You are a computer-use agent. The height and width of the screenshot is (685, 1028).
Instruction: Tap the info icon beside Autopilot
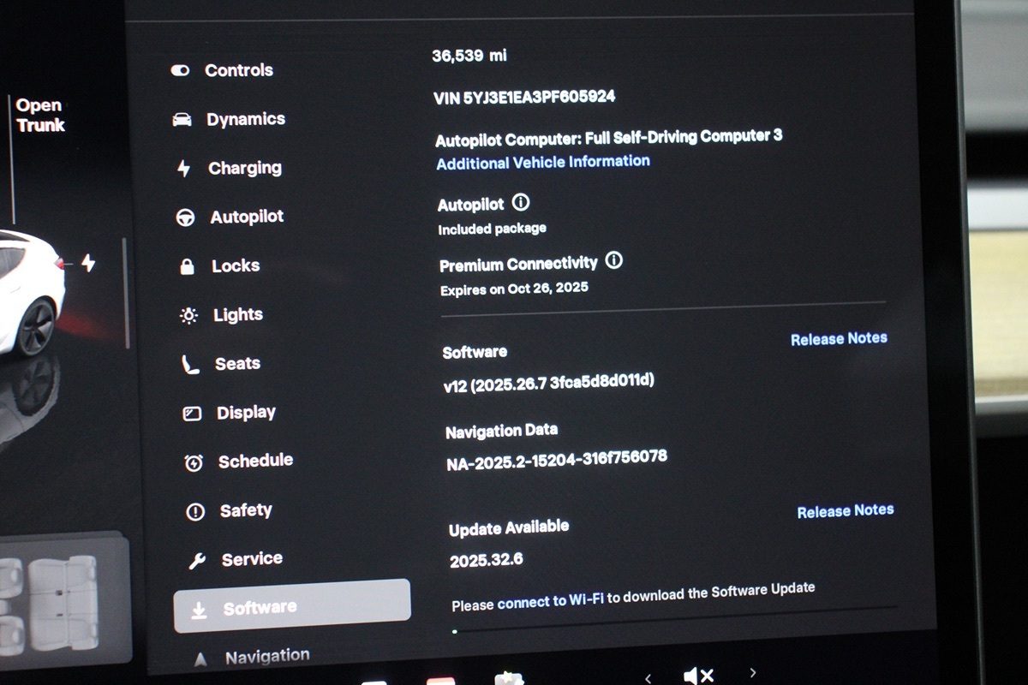pyautogui.click(x=520, y=203)
